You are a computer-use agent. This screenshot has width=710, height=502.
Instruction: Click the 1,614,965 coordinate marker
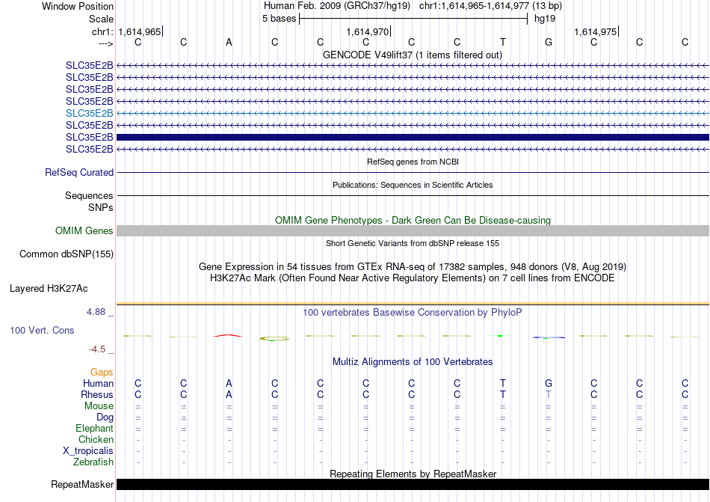[140, 31]
